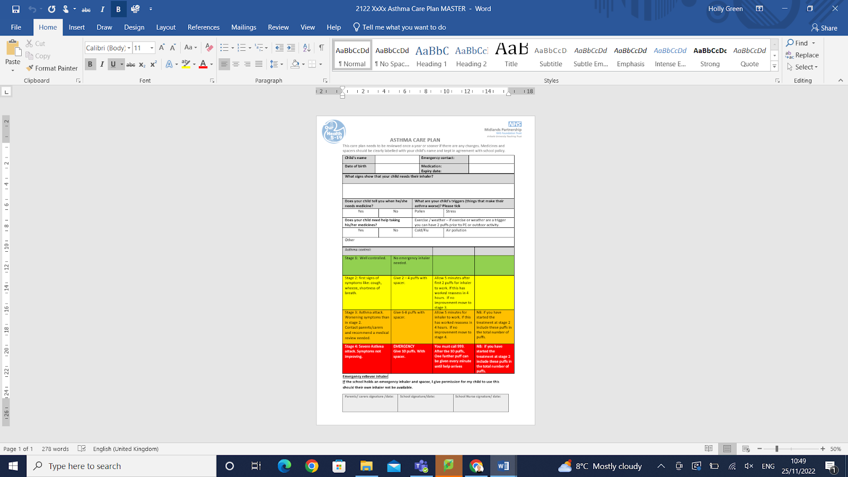Open Google Chrome from taskbar
The width and height of the screenshot is (848, 477).
pyautogui.click(x=312, y=466)
